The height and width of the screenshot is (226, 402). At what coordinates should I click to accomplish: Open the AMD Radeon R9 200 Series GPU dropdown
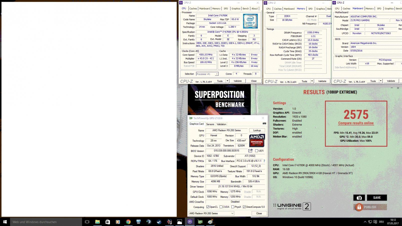click(x=211, y=213)
